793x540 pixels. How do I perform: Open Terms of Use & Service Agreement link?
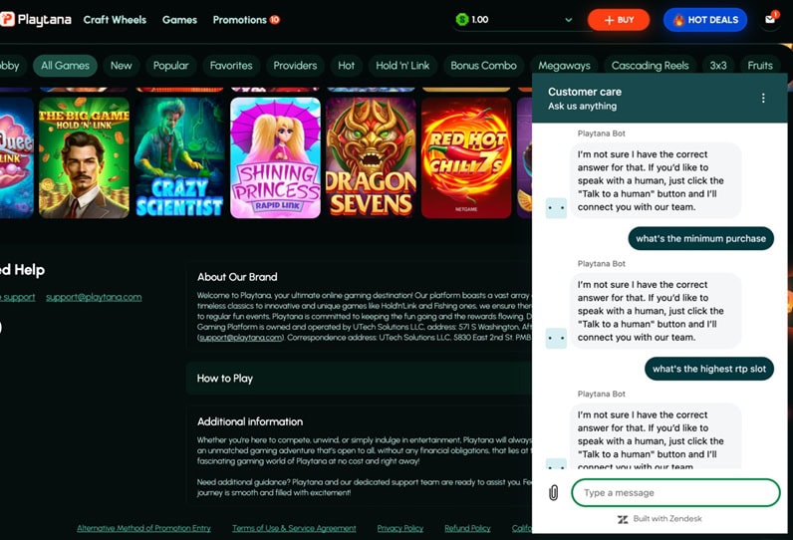[294, 528]
